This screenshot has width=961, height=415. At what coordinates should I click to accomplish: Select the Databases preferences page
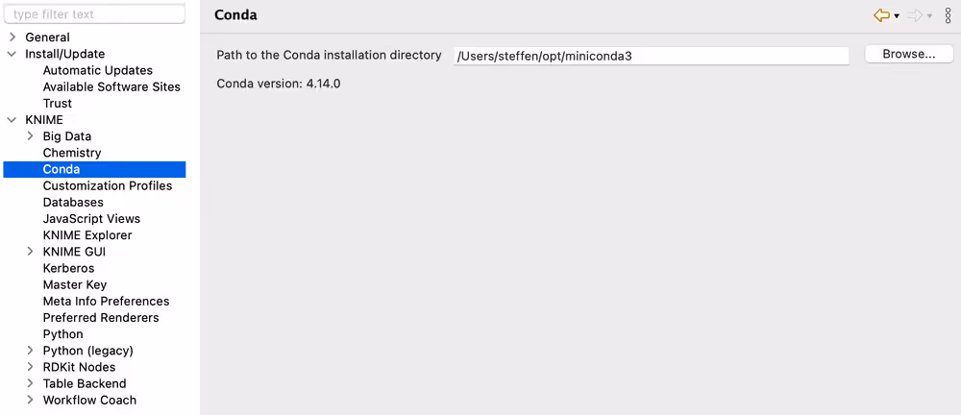[73, 203]
